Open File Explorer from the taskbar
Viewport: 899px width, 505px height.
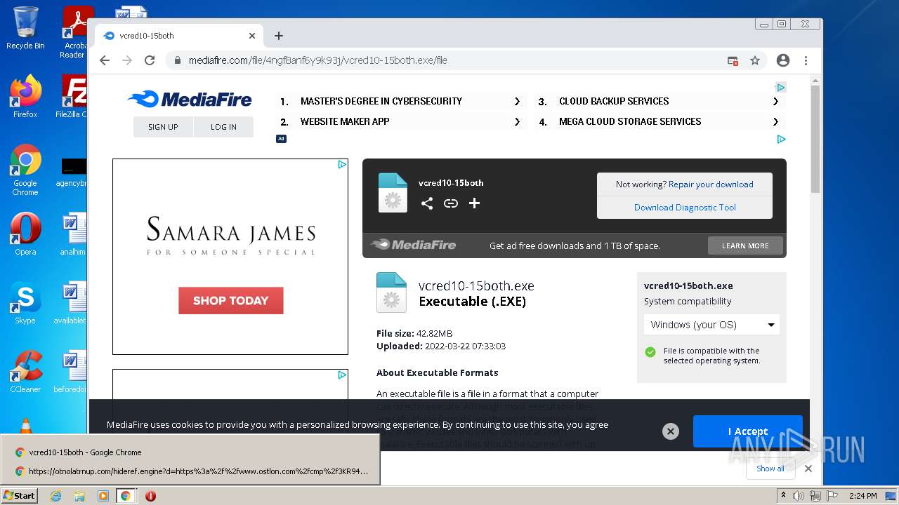79,496
